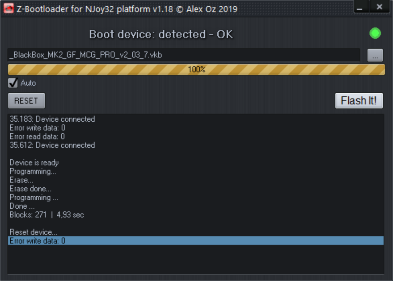Select the "35.612: Device connected" log line
393x281 pixels.
52,145
